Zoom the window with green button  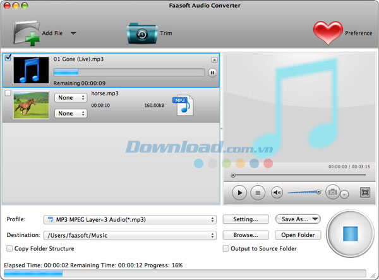[x=25, y=6]
